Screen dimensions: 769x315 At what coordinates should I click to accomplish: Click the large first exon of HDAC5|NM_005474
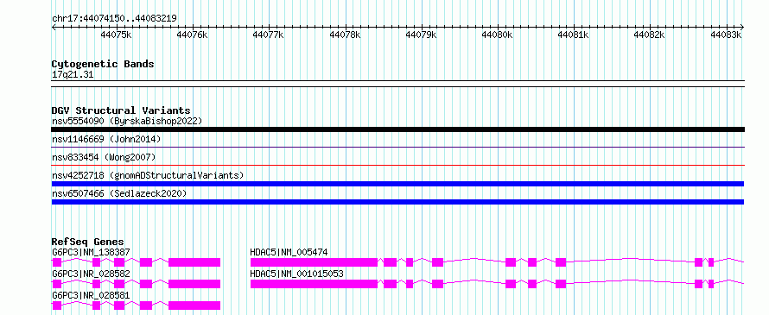click(314, 262)
